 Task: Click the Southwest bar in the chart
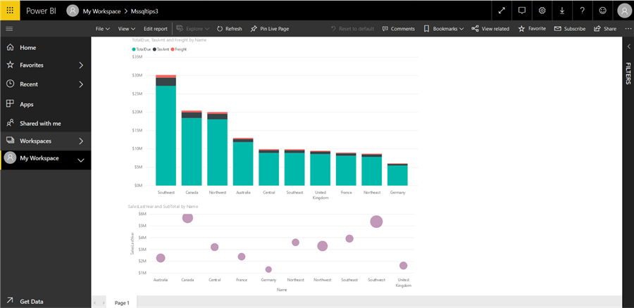coord(166,134)
